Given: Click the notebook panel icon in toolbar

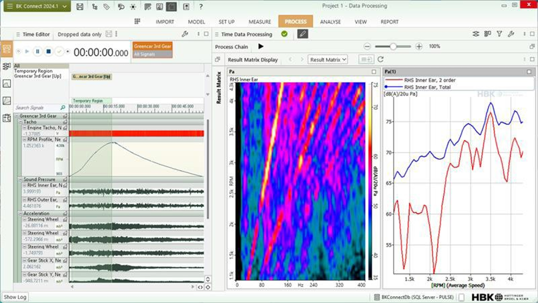Looking at the screenshot, I should pyautogui.click(x=186, y=6).
